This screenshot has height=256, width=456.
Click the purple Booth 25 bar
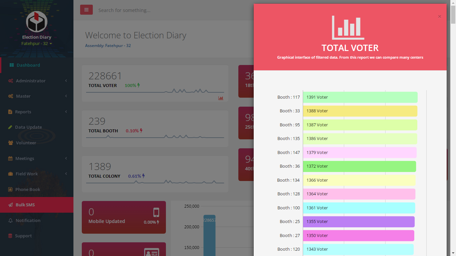pos(359,222)
